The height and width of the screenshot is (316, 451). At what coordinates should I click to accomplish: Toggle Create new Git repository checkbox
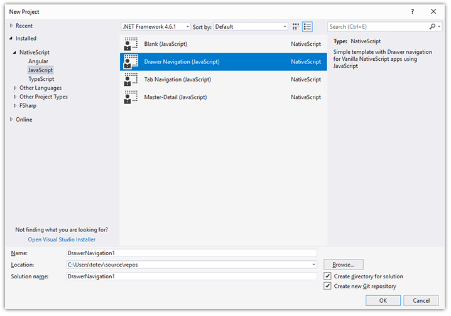tap(327, 286)
